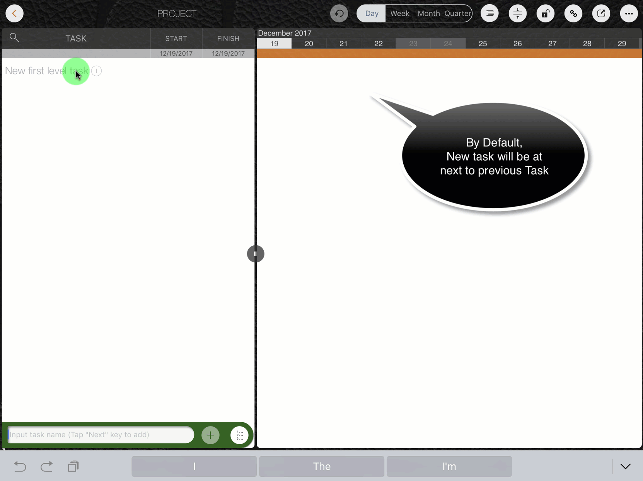The image size is (643, 481).
Task: Switch to Week view
Action: (x=399, y=14)
